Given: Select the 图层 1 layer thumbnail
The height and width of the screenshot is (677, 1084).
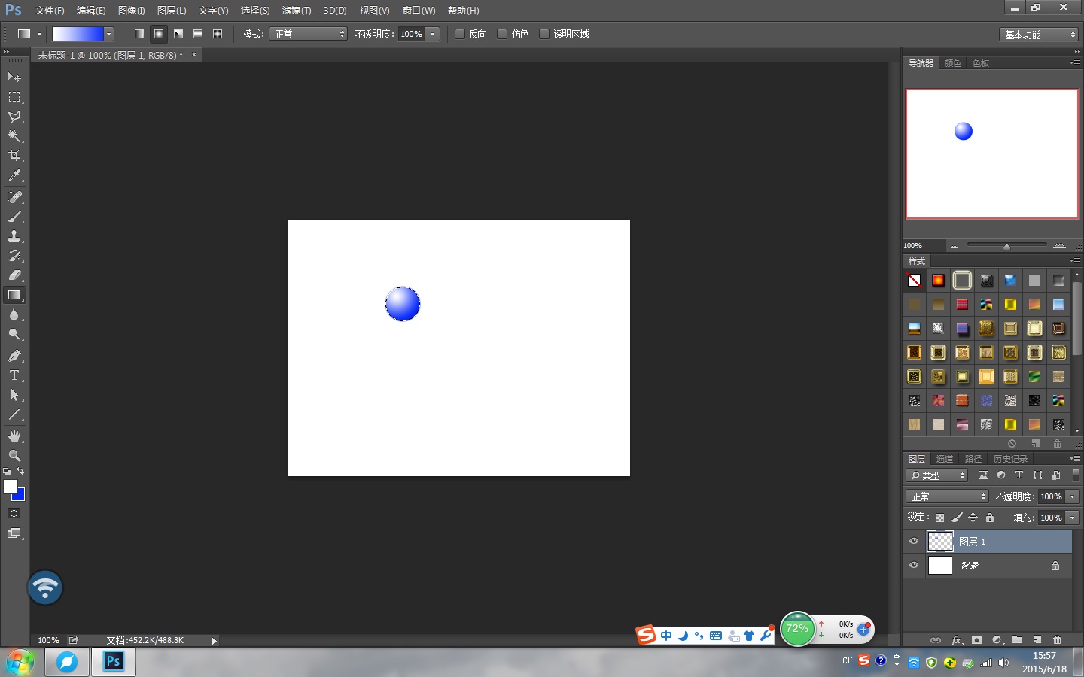Looking at the screenshot, I should 940,542.
